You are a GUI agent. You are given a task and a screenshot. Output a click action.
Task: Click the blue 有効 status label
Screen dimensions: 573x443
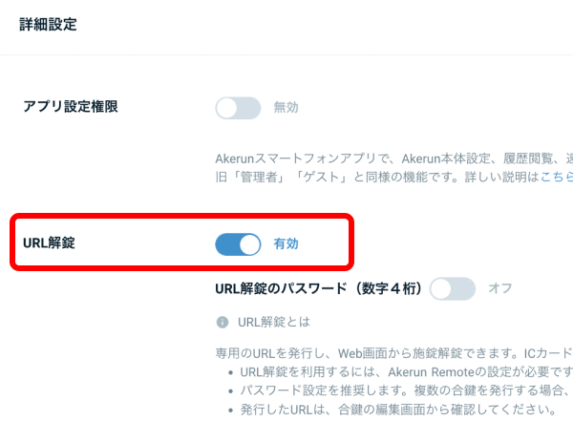click(286, 244)
